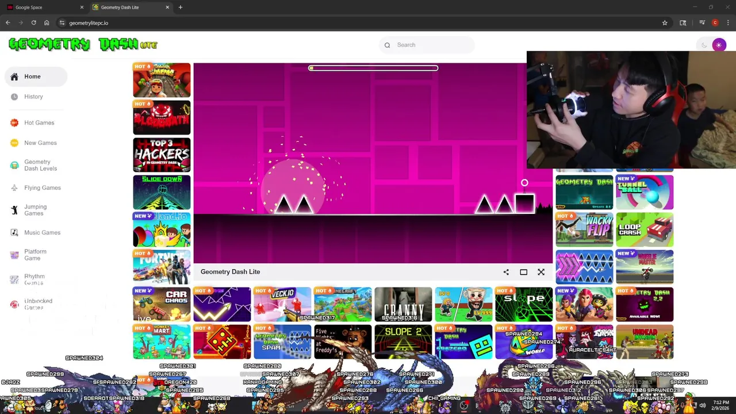Switch to the Google Space tab

click(x=45, y=7)
